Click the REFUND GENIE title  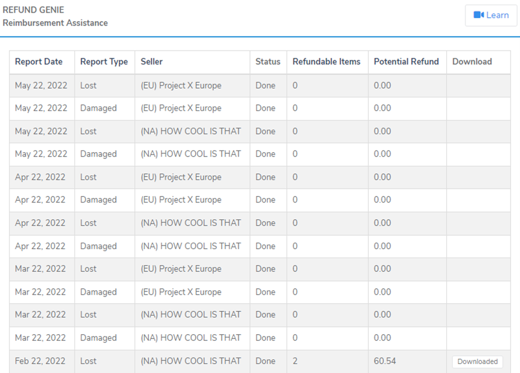click(33, 10)
